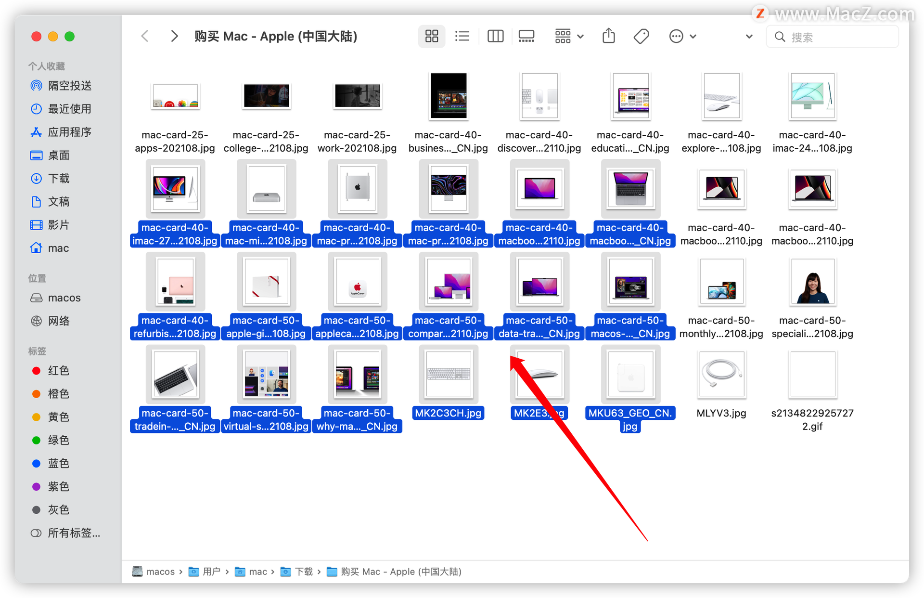
Task: Select the 红色 tag
Action: click(51, 370)
